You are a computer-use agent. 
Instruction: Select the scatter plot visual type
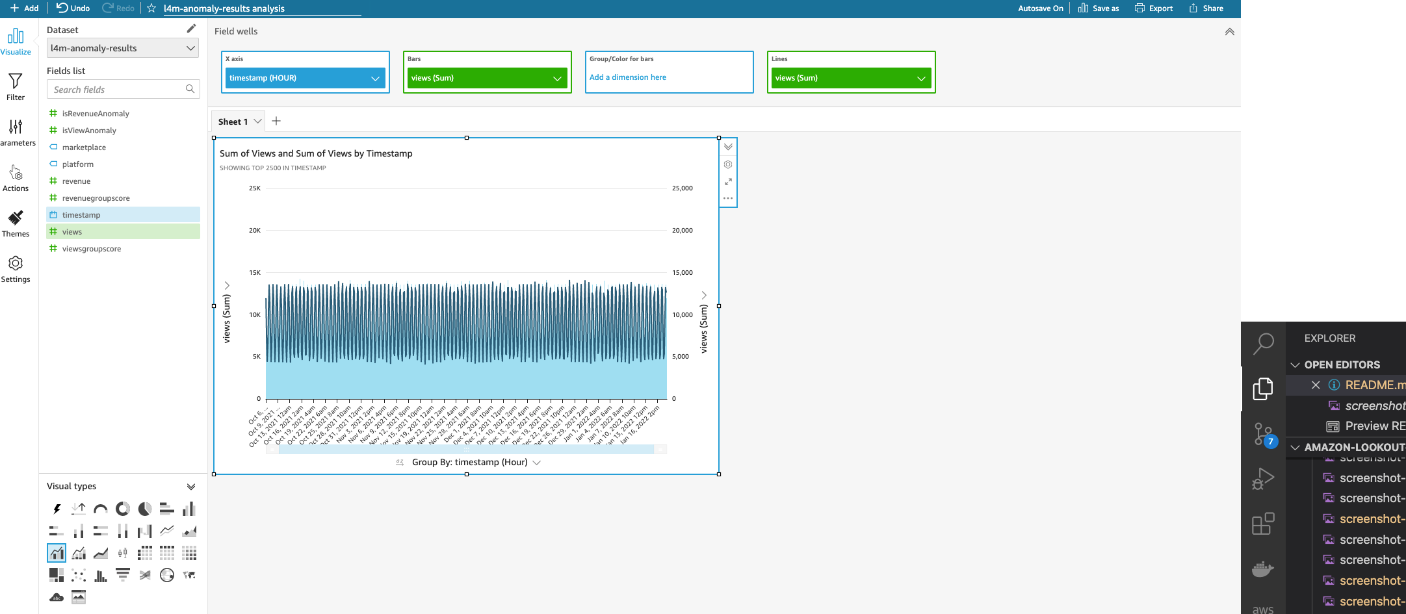coord(79,575)
